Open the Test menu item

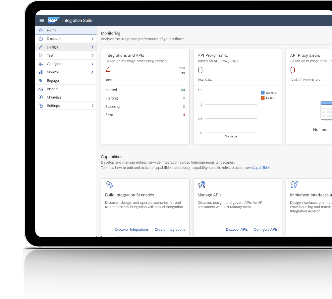click(50, 55)
